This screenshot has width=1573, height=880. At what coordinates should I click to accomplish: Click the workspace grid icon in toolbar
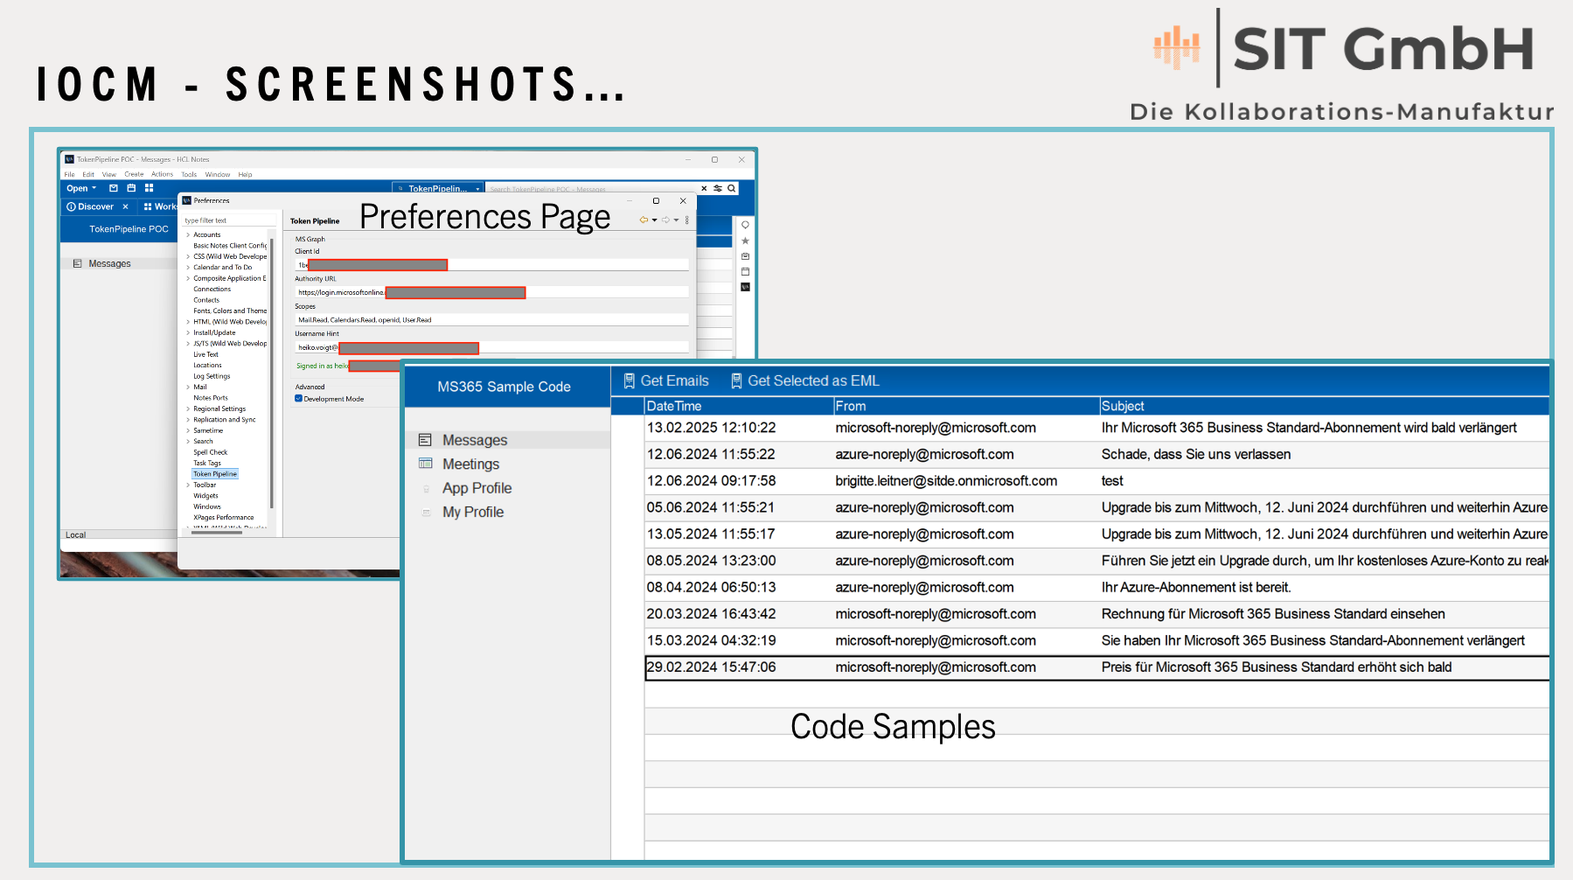149,188
